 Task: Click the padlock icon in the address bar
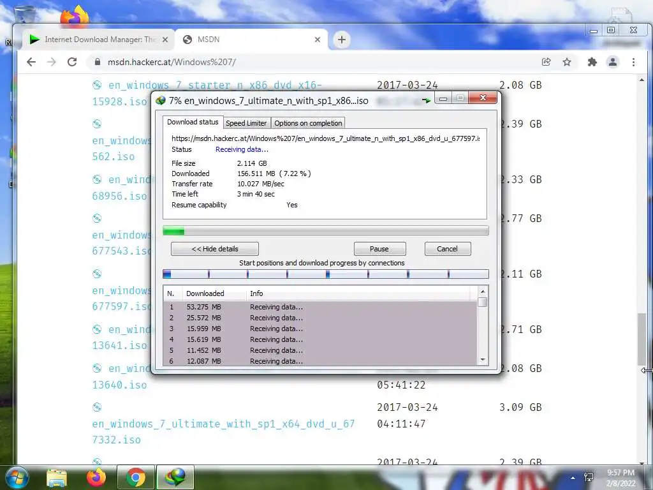(98, 62)
